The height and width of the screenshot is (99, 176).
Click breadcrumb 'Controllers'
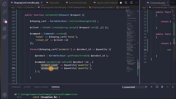coord(29,7)
